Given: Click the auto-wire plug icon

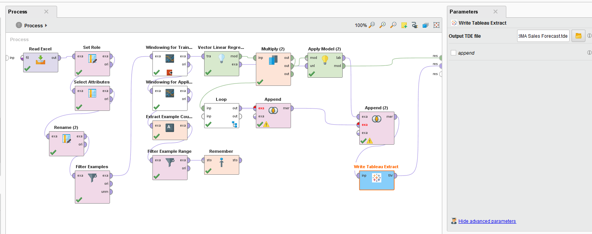Looking at the screenshot, I should 414,25.
